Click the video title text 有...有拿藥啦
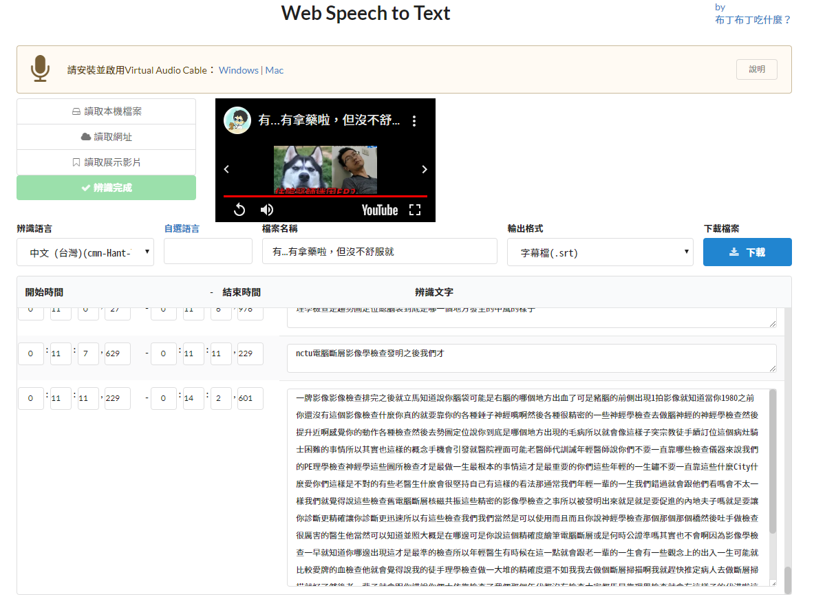This screenshot has width=814, height=610. pyautogui.click(x=329, y=120)
